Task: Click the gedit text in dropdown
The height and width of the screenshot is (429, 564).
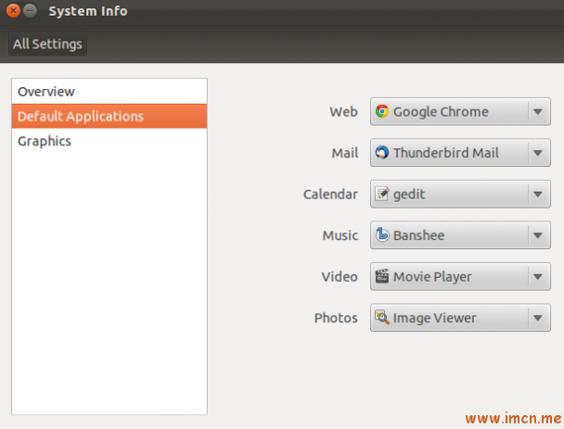Action: tap(409, 195)
